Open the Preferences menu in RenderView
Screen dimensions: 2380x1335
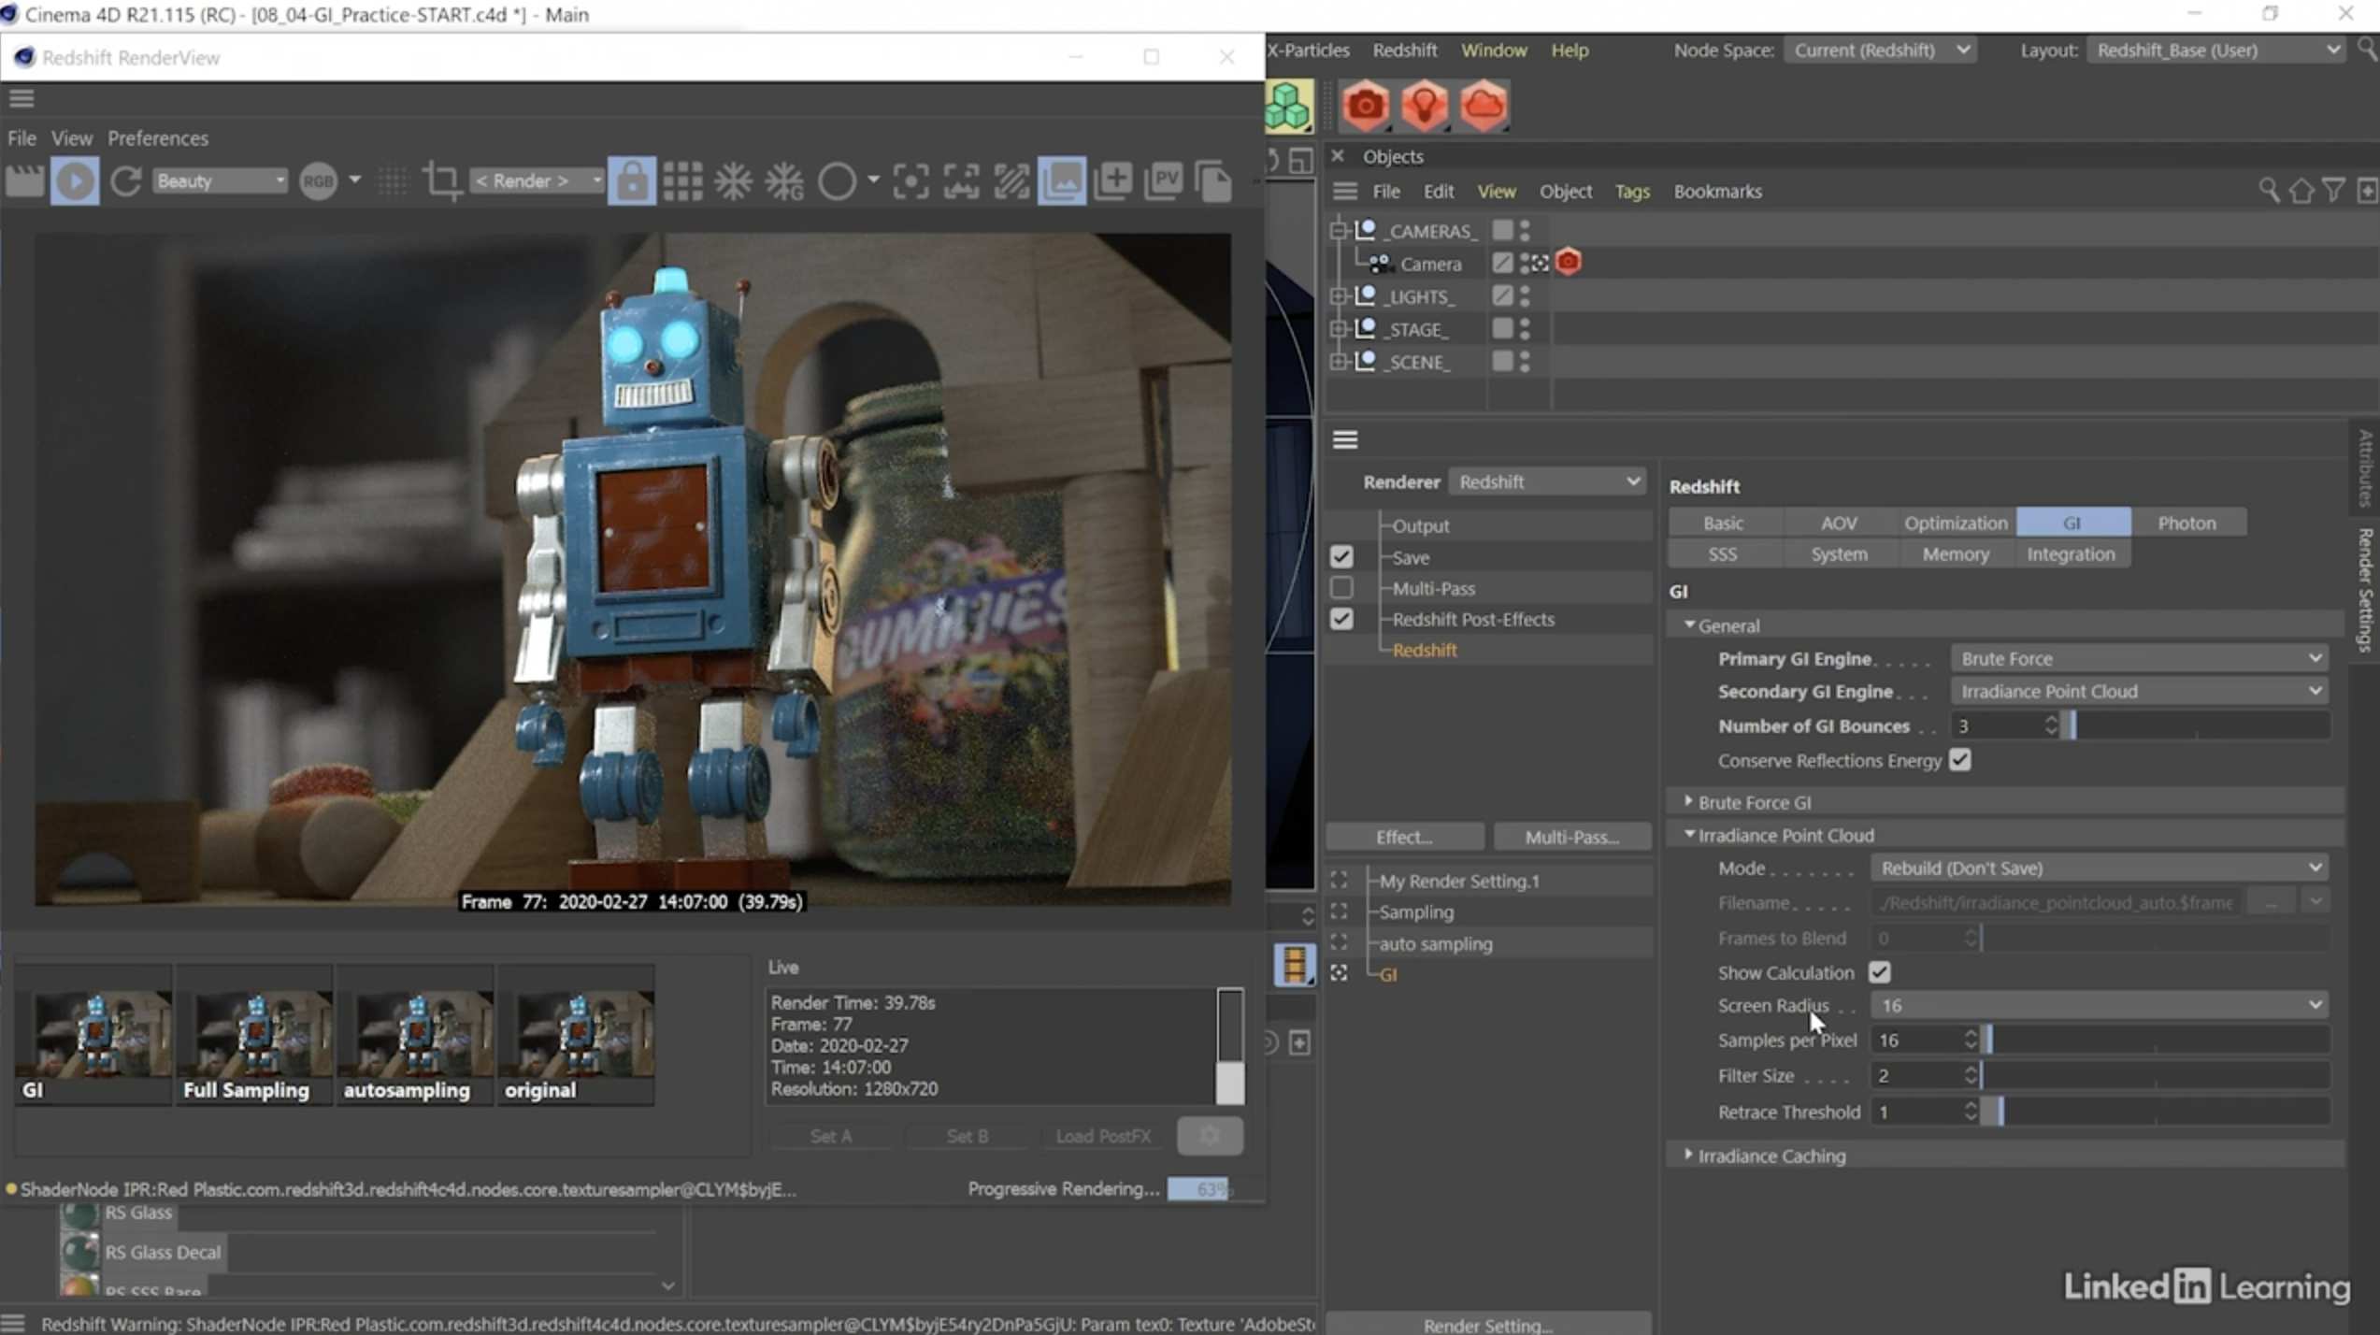[x=157, y=138]
